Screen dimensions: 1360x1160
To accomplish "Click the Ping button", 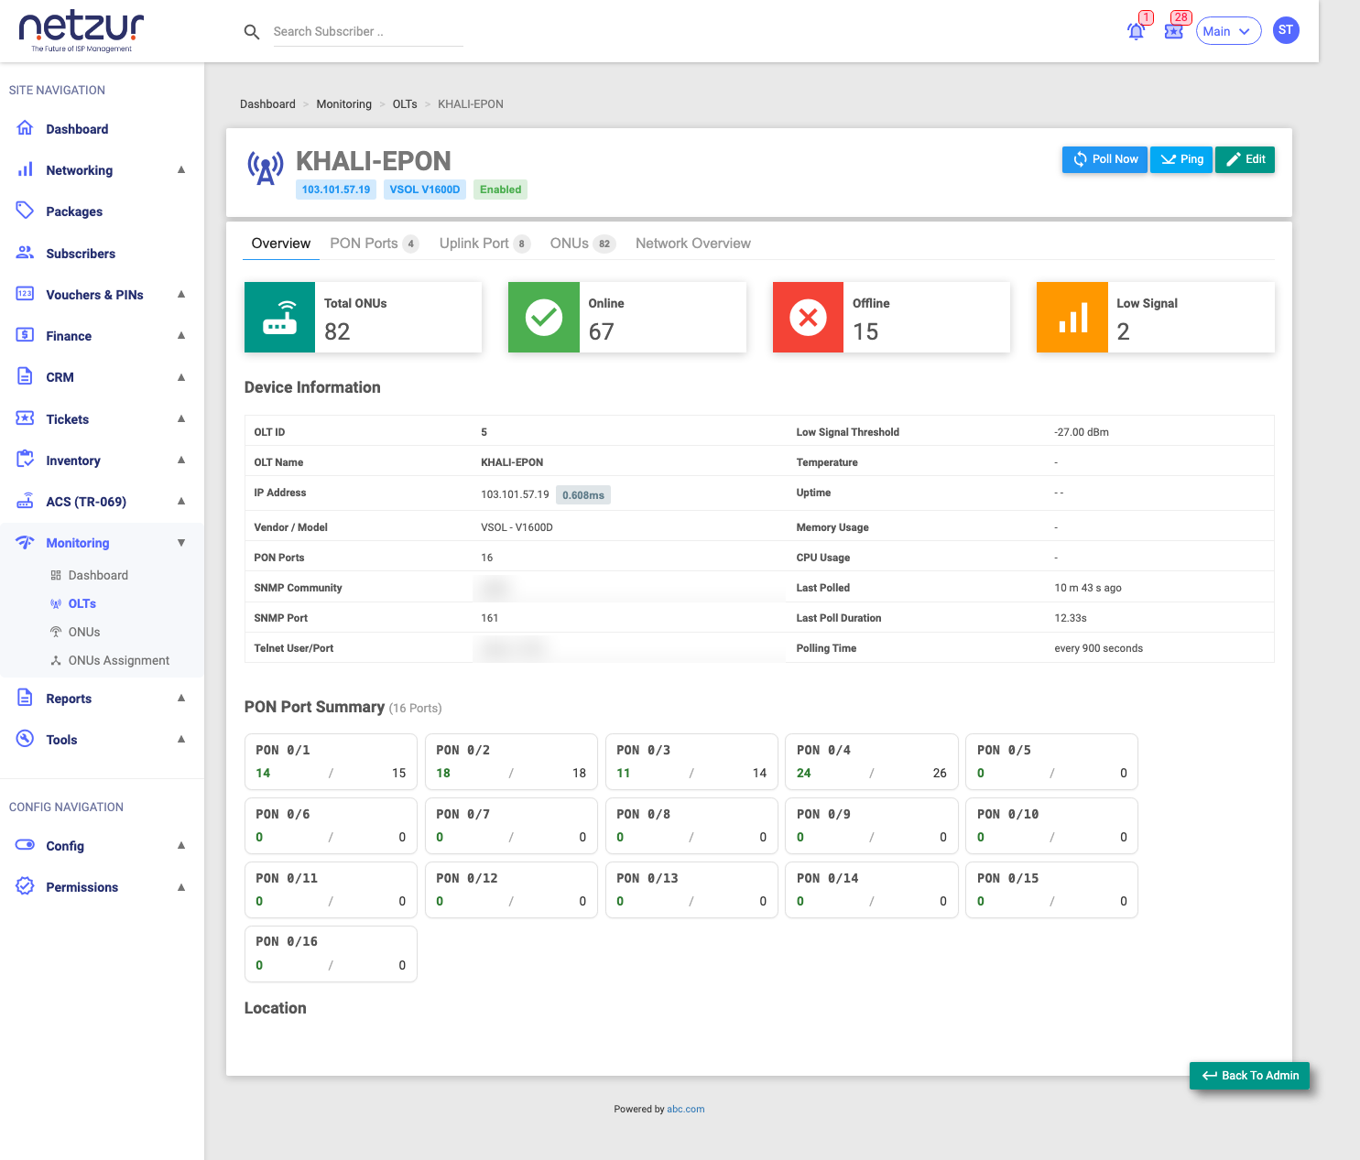I will [1181, 159].
